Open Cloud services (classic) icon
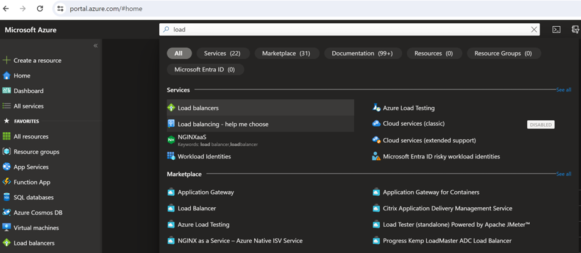The width and height of the screenshot is (581, 253). (377, 123)
